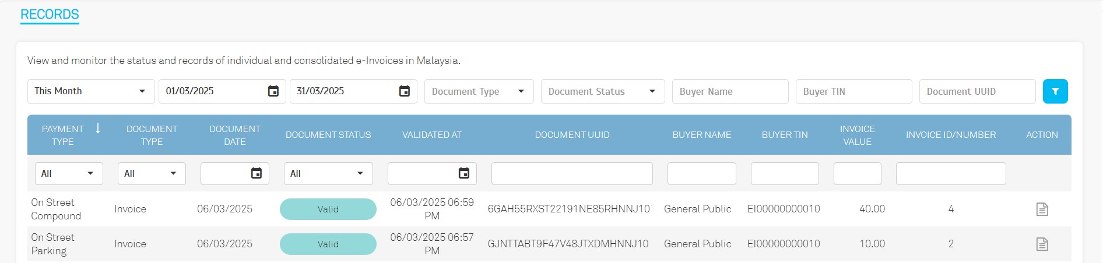Open Document Date column filter calendar
This screenshot has height=263, width=1103.
coord(256,173)
